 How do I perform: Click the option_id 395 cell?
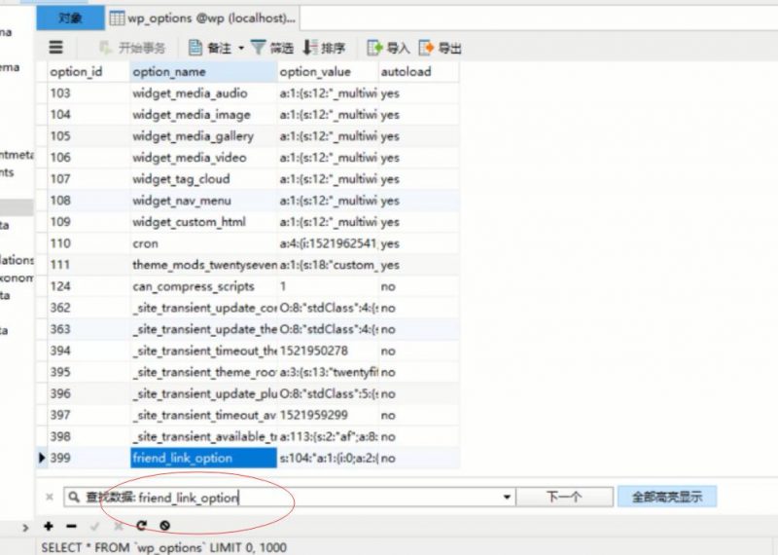(x=88, y=372)
